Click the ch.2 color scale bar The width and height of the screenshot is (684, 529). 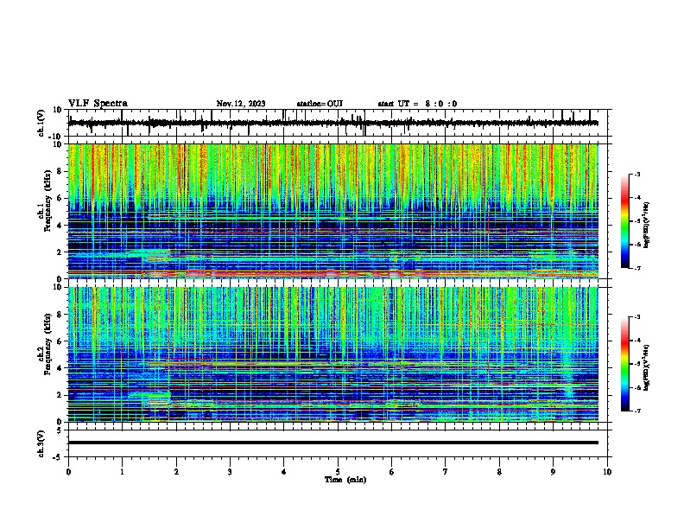click(625, 364)
